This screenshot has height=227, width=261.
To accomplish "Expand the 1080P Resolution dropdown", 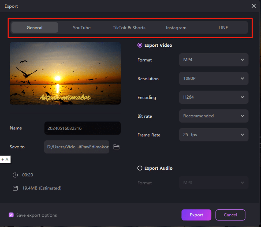I will click(214, 79).
